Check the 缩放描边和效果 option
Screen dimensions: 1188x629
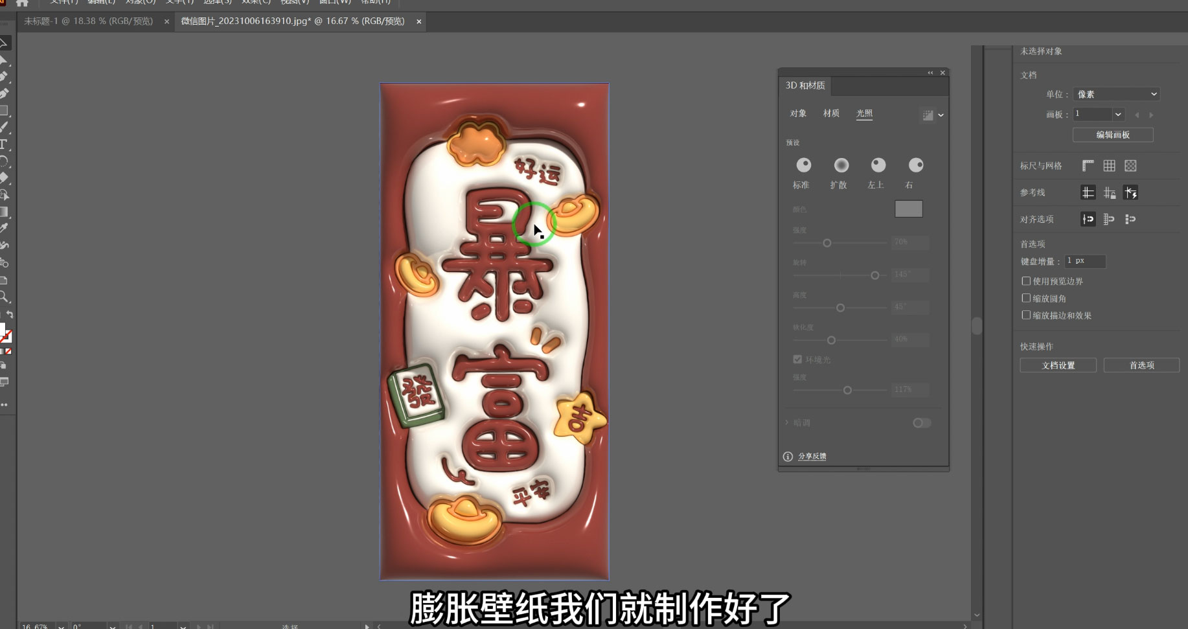[x=1026, y=315]
